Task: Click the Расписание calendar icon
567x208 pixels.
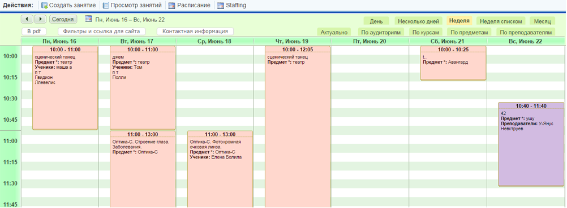Action: click(172, 6)
